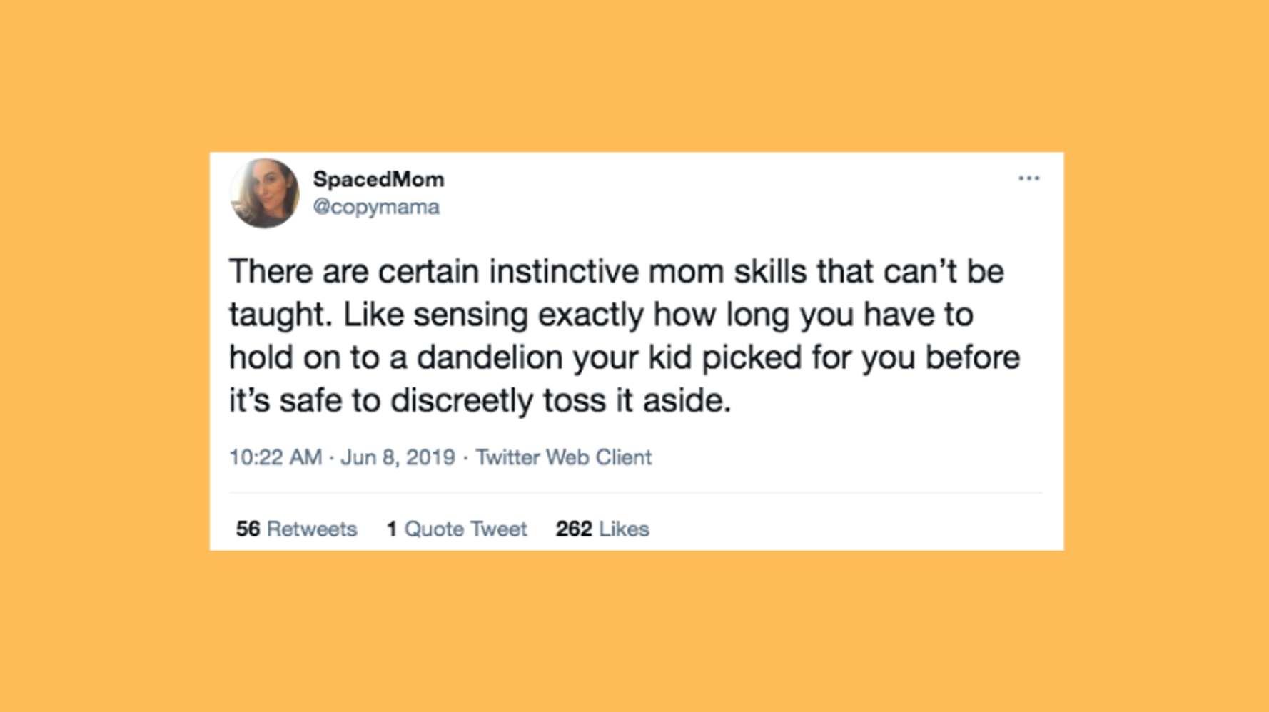Open the Twitter Web Client source link

[564, 457]
